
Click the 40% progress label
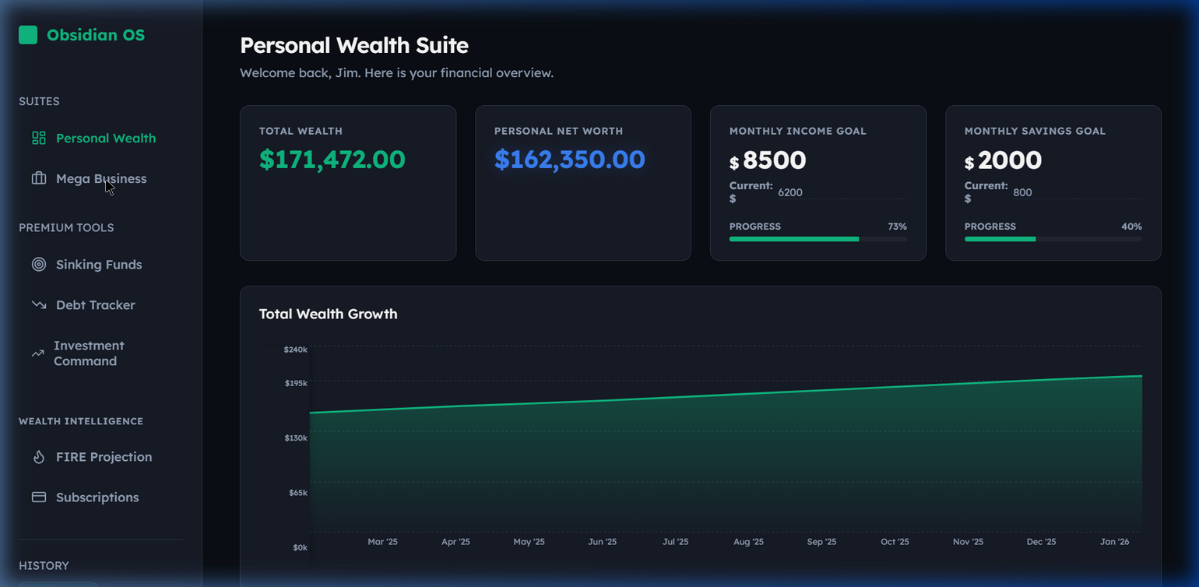[x=1131, y=227]
